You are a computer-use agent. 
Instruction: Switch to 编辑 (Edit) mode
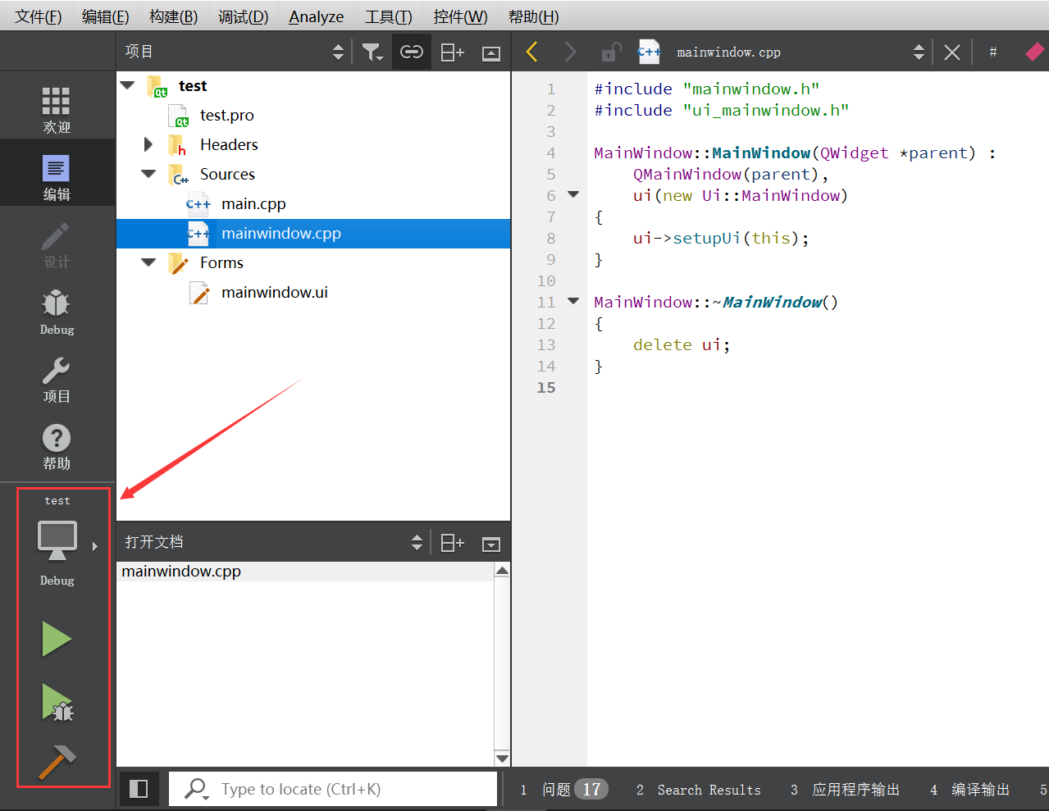[x=57, y=177]
